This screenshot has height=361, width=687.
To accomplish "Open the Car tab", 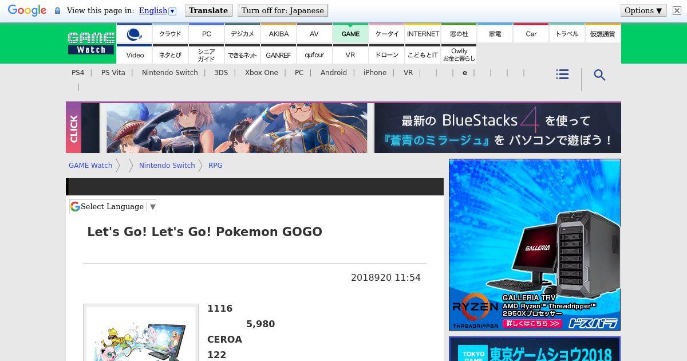I will [x=531, y=34].
